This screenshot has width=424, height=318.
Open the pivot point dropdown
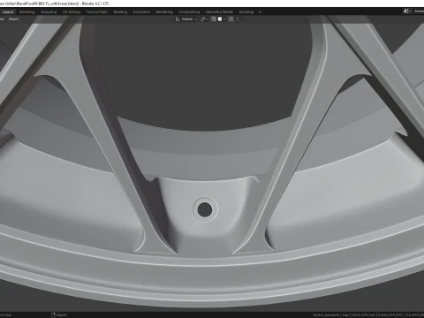tap(204, 19)
